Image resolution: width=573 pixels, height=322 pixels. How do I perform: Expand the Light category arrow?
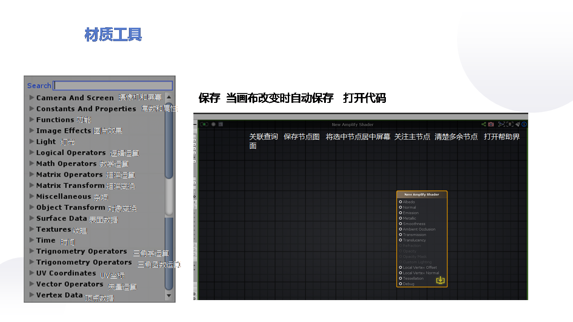point(32,141)
